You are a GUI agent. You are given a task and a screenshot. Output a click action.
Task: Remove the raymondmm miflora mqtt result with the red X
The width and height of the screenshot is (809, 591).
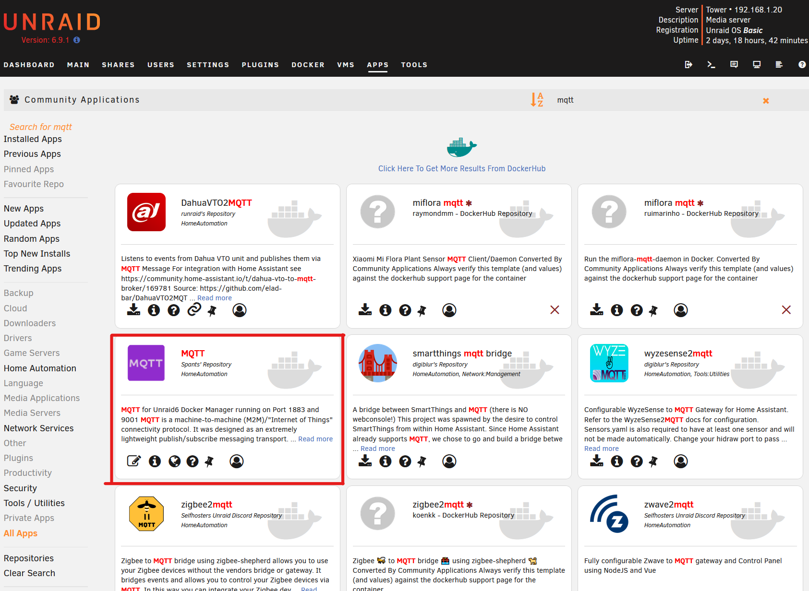555,310
